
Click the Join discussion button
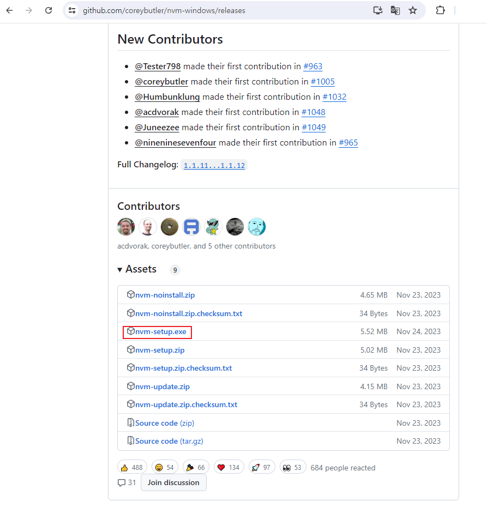[173, 483]
